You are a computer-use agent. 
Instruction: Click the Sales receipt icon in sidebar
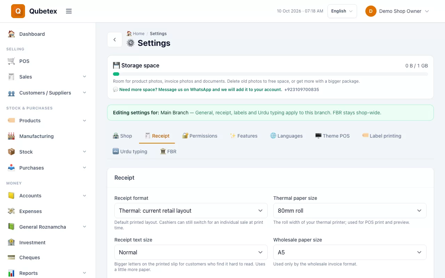pos(11,77)
